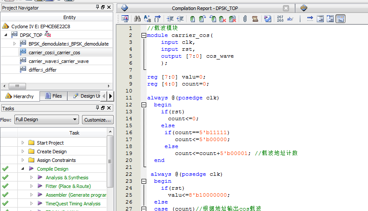Click the Customize... button
This screenshot has height=211, width=368.
point(97,120)
